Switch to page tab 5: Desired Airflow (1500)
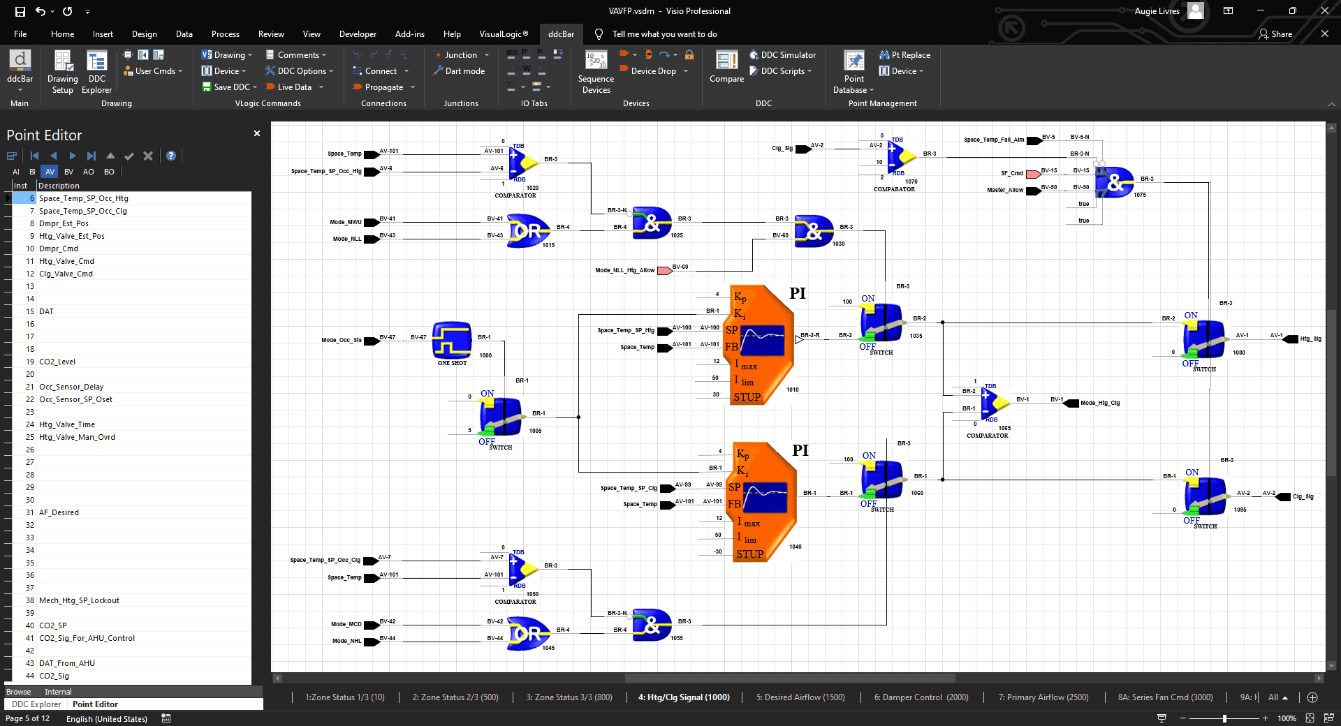The width and height of the screenshot is (1341, 726). (800, 697)
